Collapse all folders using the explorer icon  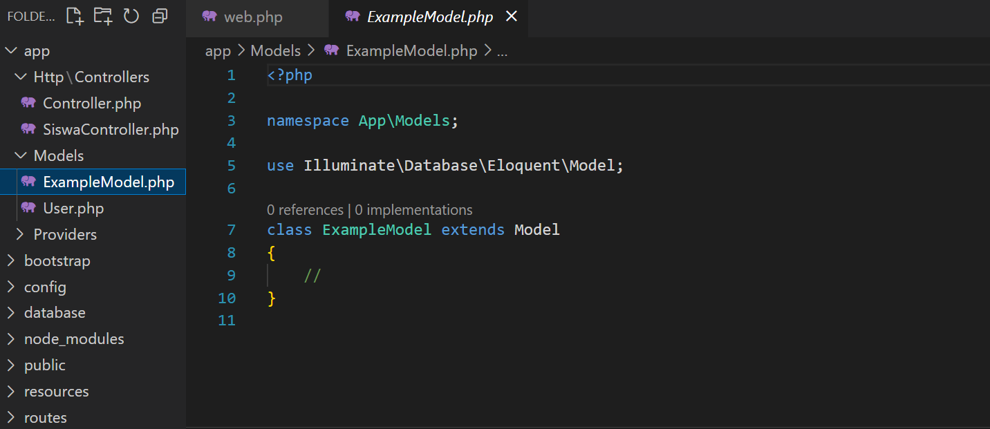[x=160, y=16]
